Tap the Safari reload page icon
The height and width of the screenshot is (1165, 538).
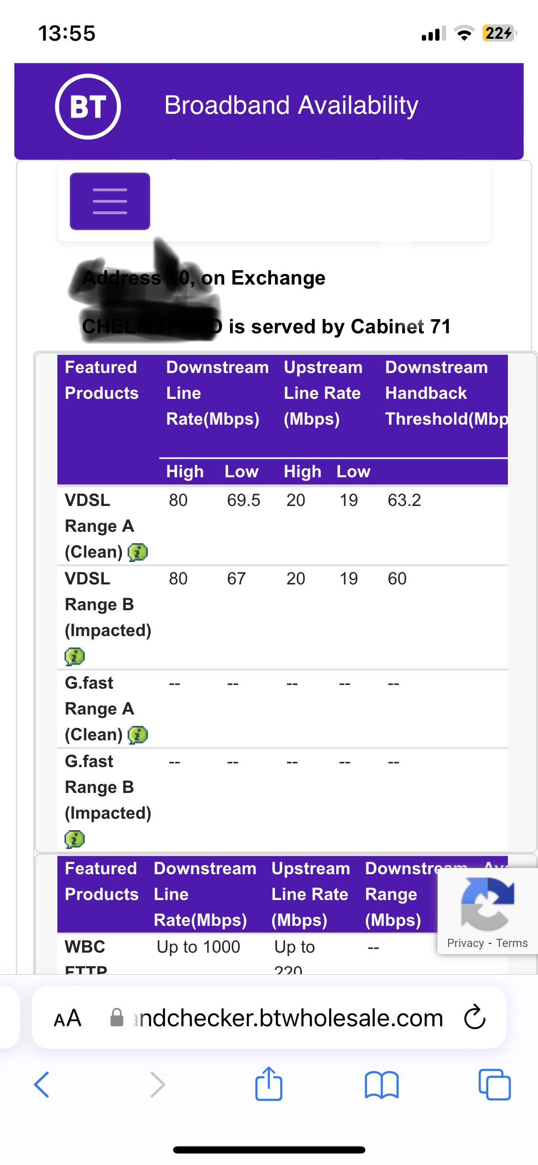coord(474,1017)
